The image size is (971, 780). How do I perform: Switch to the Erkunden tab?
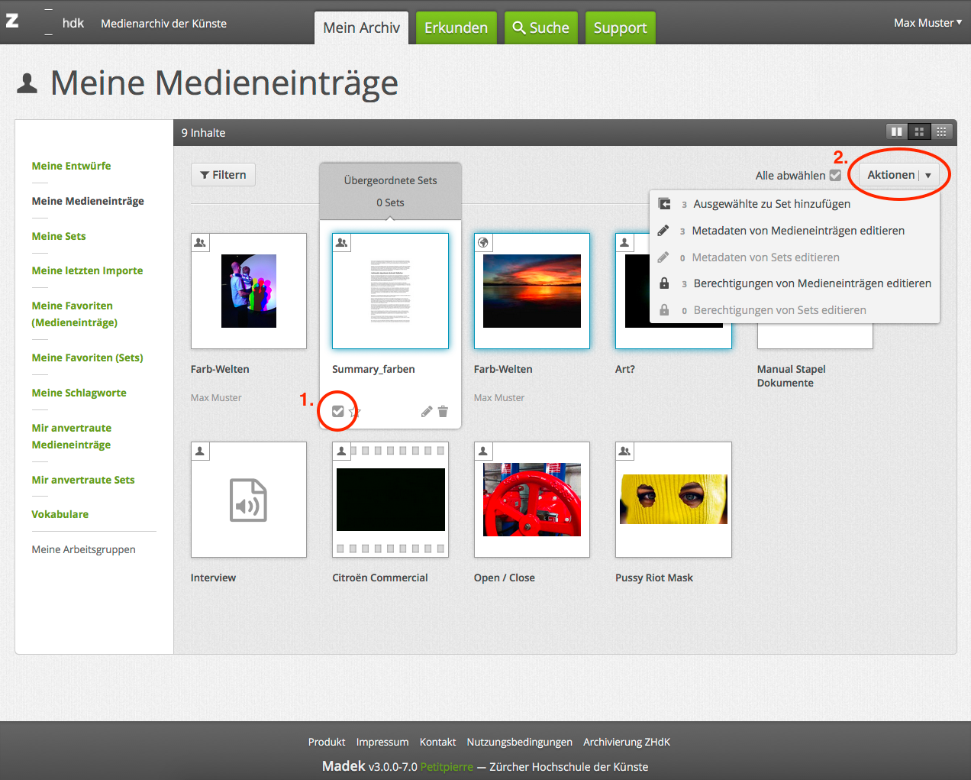pyautogui.click(x=456, y=28)
